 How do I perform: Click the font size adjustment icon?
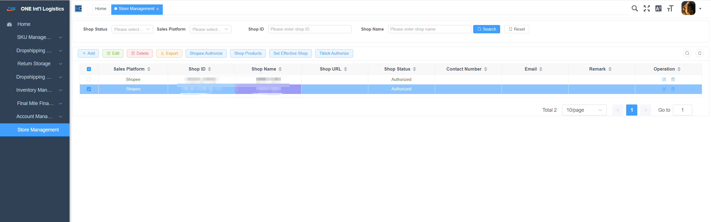670,9
